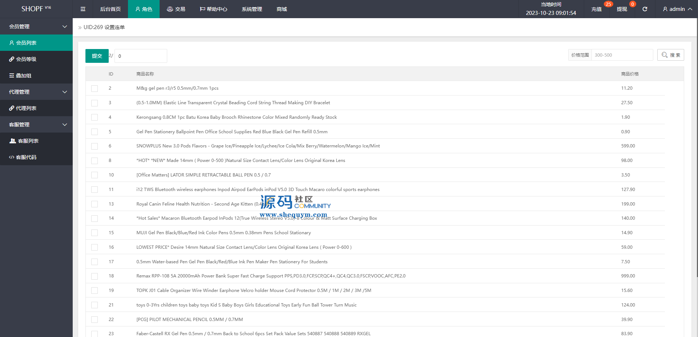Click the scales icon on 交易 tab
Image resolution: width=698 pixels, height=337 pixels.
pyautogui.click(x=170, y=9)
